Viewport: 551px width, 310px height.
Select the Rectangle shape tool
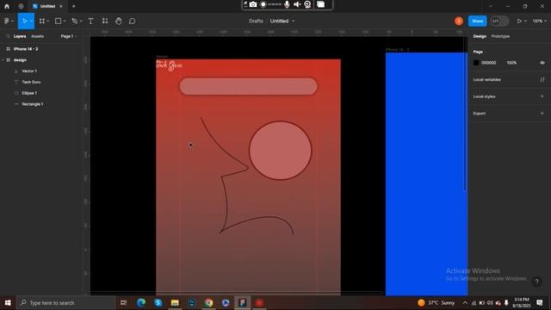tap(59, 21)
